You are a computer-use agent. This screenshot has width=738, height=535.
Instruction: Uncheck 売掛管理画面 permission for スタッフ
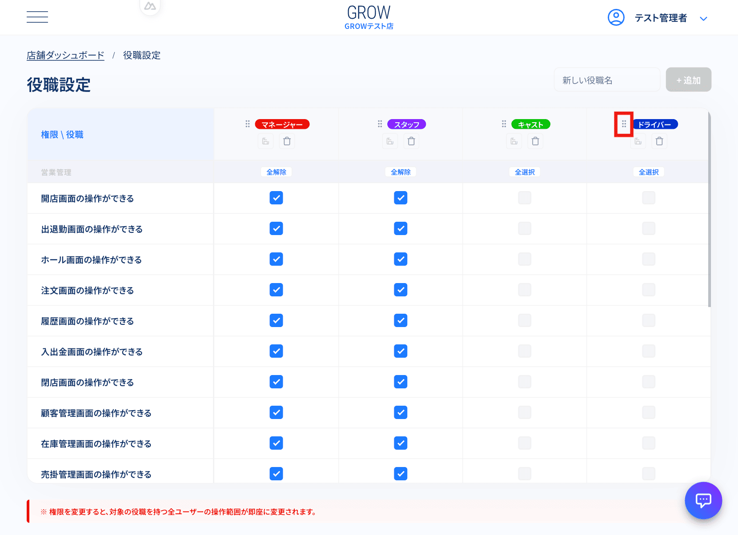click(401, 474)
